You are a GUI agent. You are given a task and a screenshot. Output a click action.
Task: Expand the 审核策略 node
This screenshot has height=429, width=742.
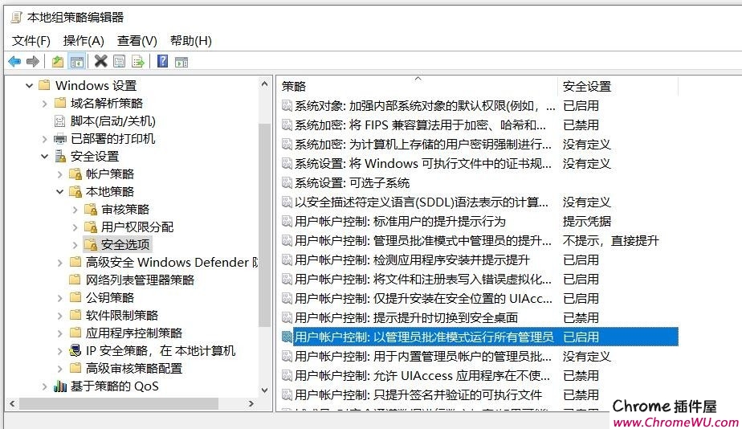pyautogui.click(x=75, y=210)
